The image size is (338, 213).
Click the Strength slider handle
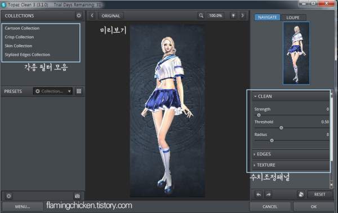259,115
